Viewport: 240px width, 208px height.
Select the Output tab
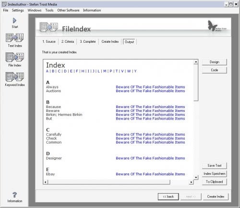(x=129, y=42)
